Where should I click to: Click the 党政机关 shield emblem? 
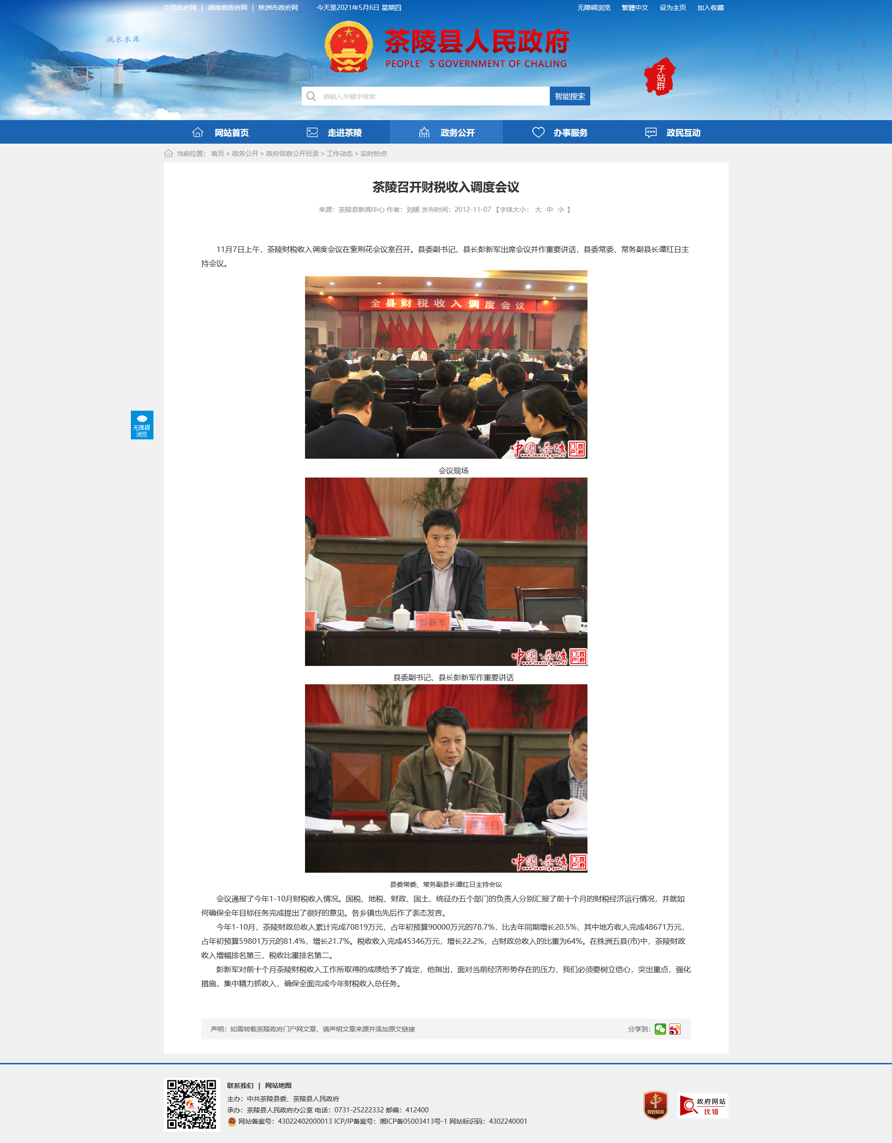click(x=656, y=1105)
